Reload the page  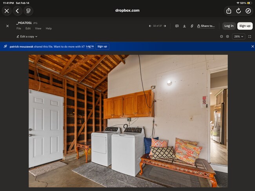tap(239, 11)
